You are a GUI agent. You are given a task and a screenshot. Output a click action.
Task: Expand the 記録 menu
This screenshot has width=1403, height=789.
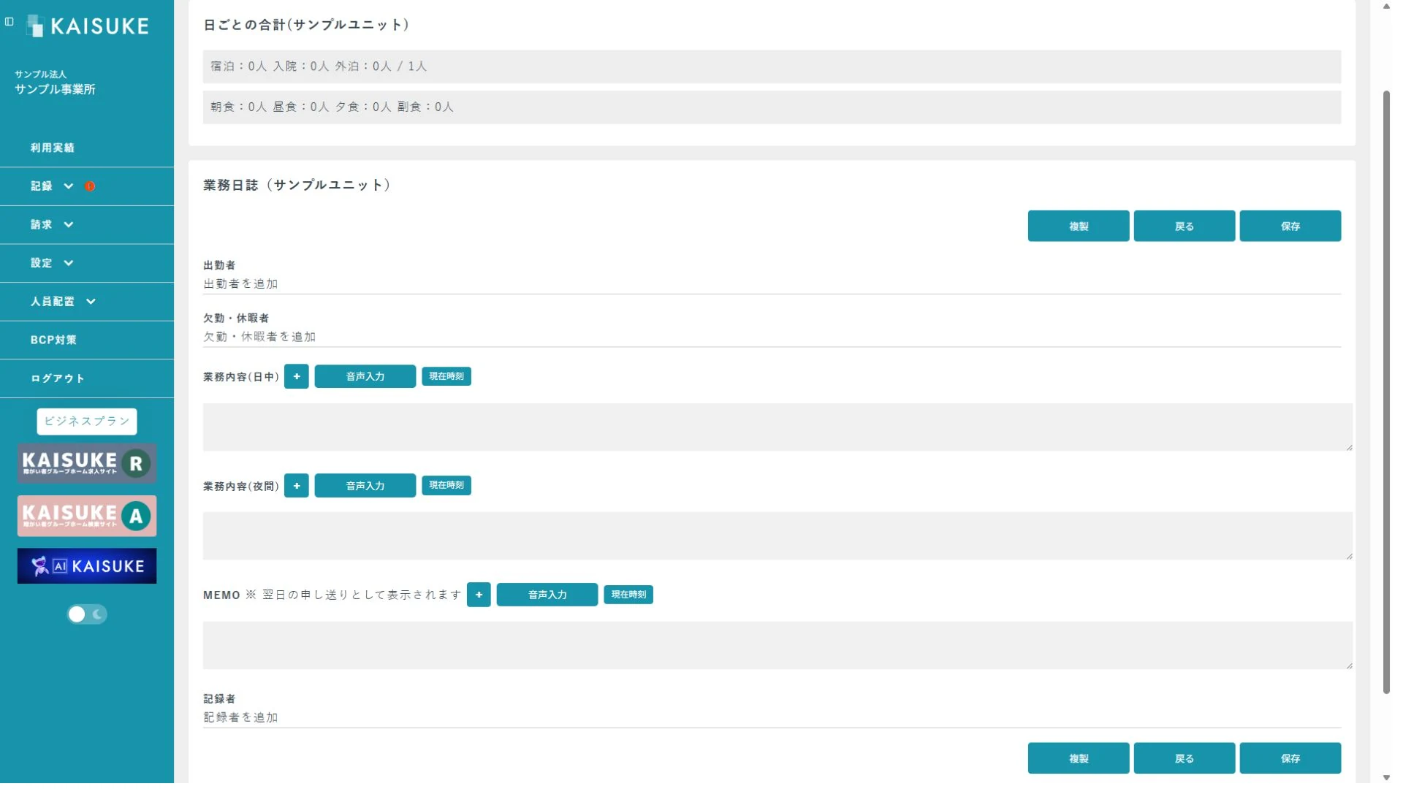[87, 186]
